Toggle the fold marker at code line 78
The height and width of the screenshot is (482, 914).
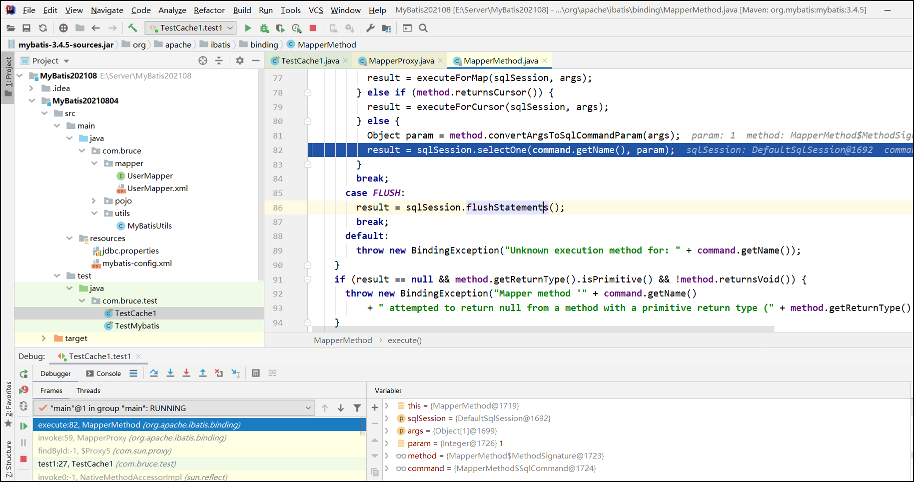pyautogui.click(x=308, y=92)
